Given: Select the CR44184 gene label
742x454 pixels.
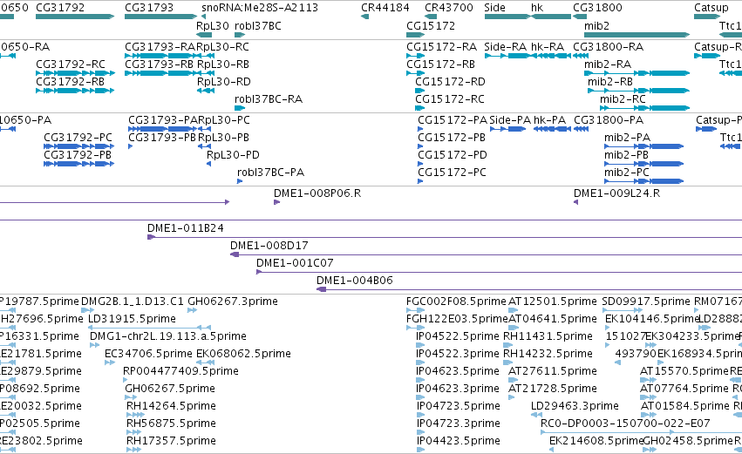Looking at the screenshot, I should 385,8.
